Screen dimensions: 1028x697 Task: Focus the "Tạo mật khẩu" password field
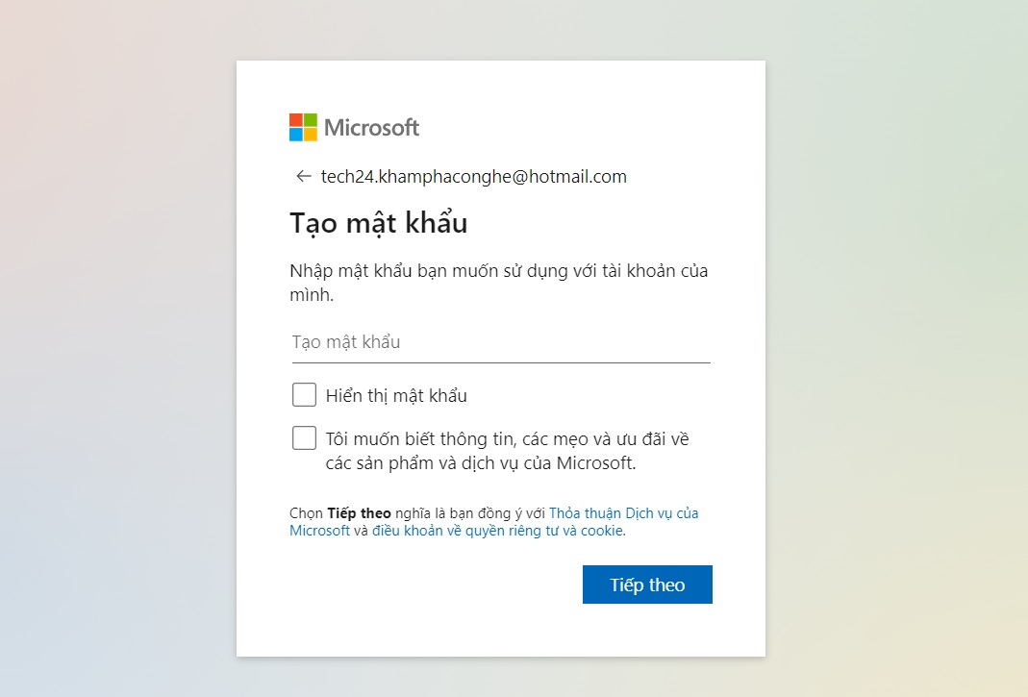[x=501, y=342]
